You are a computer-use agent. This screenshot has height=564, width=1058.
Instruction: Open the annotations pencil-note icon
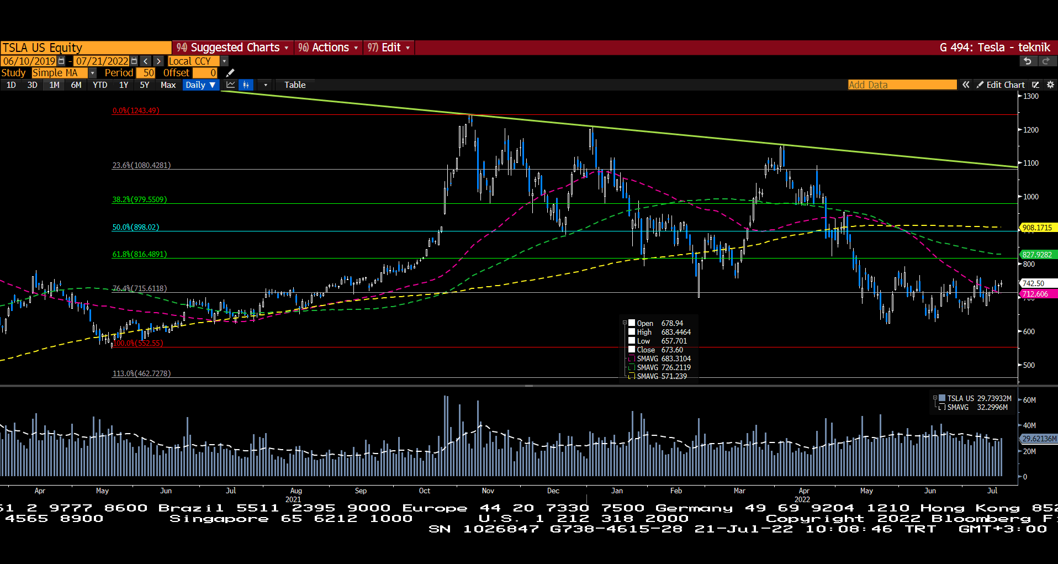(x=1035, y=85)
